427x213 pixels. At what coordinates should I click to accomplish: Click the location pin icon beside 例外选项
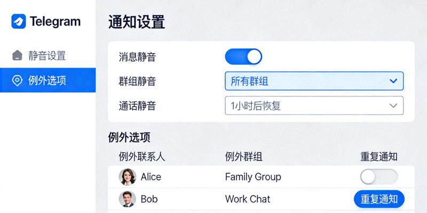pos(18,80)
